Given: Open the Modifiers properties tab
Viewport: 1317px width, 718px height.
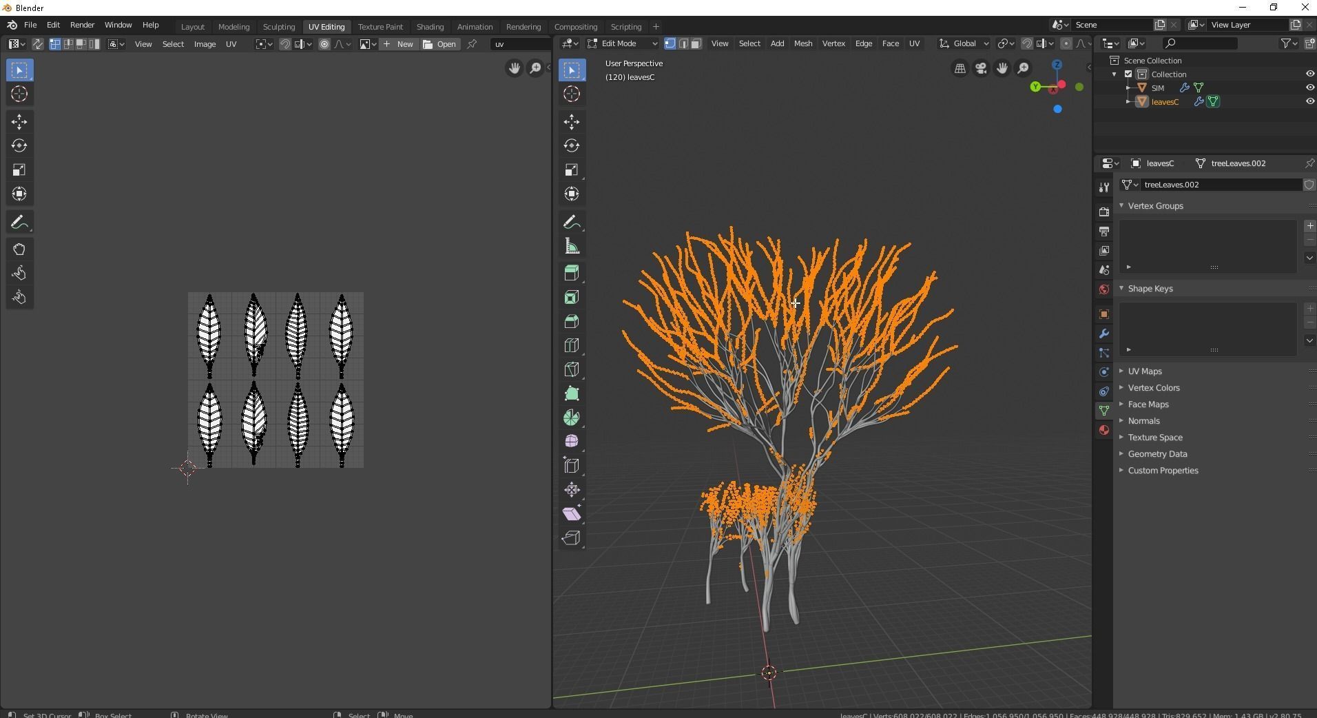Looking at the screenshot, I should (1104, 334).
